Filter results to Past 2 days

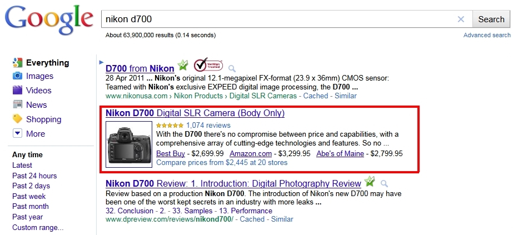(x=31, y=186)
